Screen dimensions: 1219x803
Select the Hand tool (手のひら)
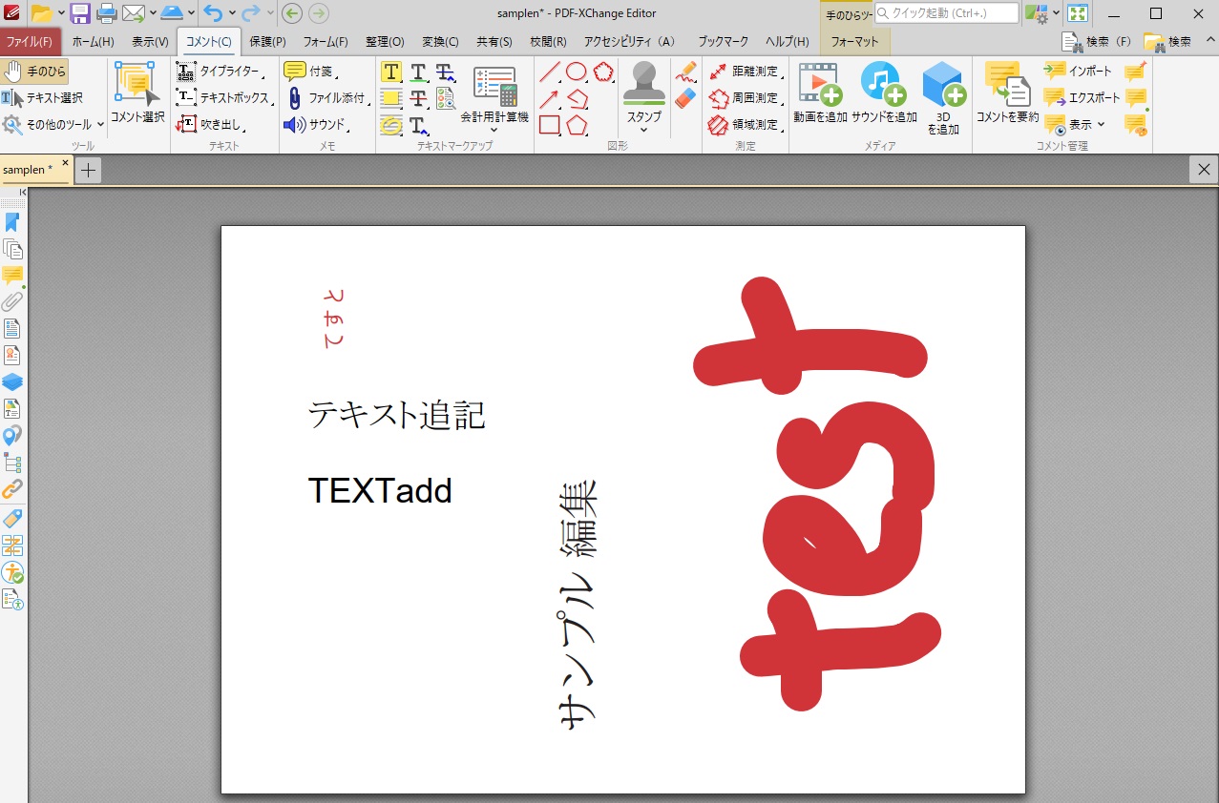[x=35, y=72]
